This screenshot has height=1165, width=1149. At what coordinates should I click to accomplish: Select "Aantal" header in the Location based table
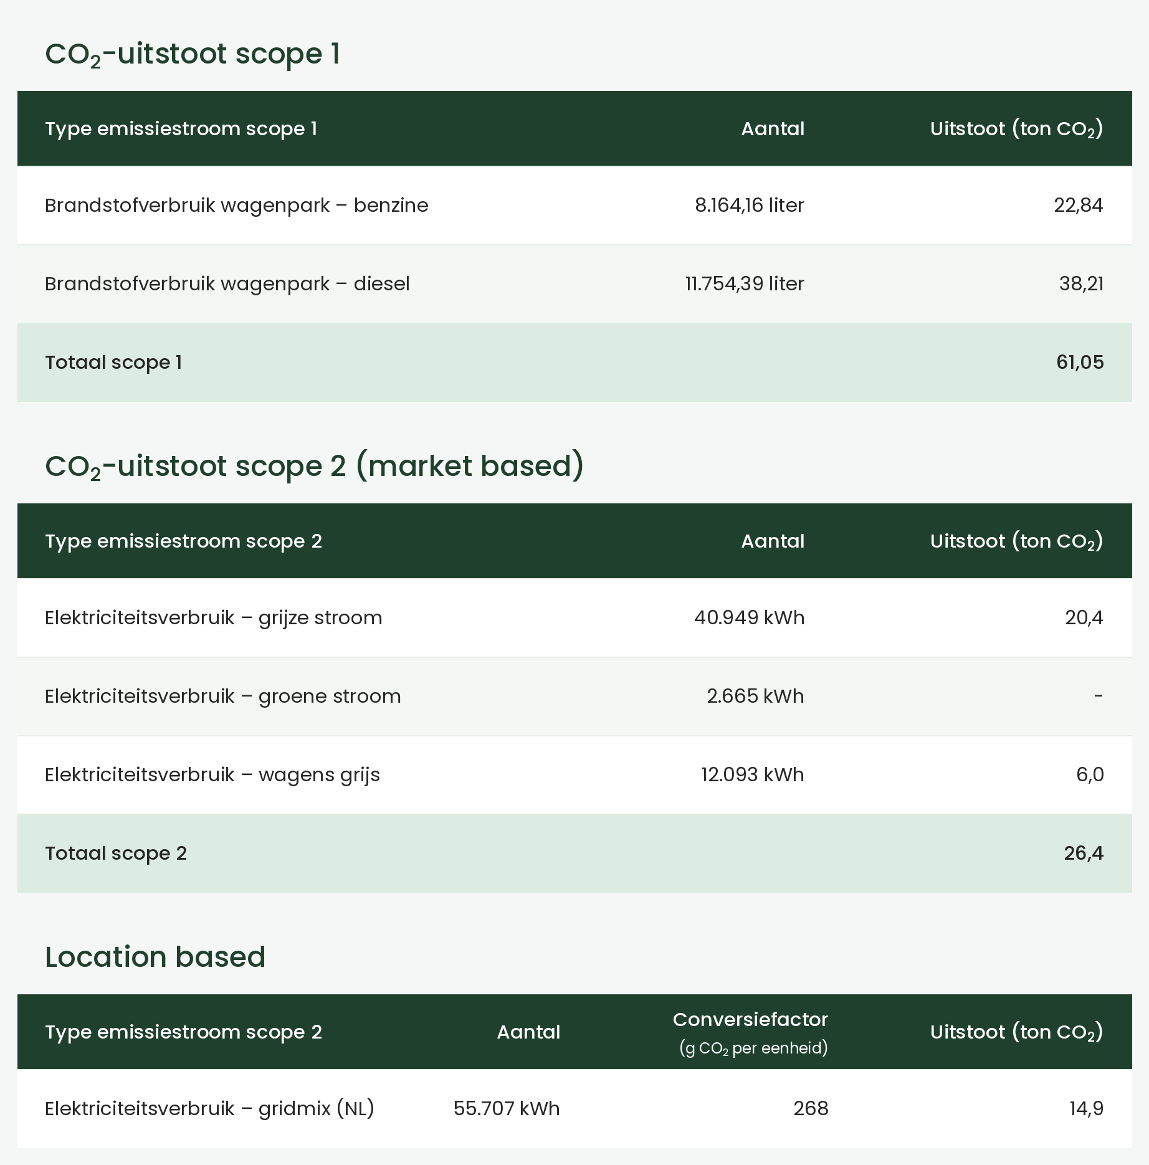[528, 1032]
